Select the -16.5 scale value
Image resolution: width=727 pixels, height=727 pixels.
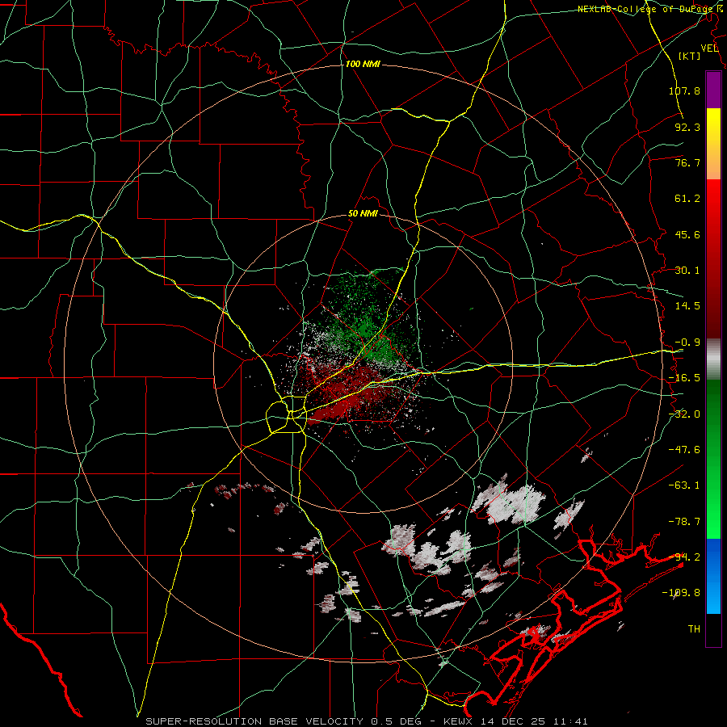tap(684, 378)
